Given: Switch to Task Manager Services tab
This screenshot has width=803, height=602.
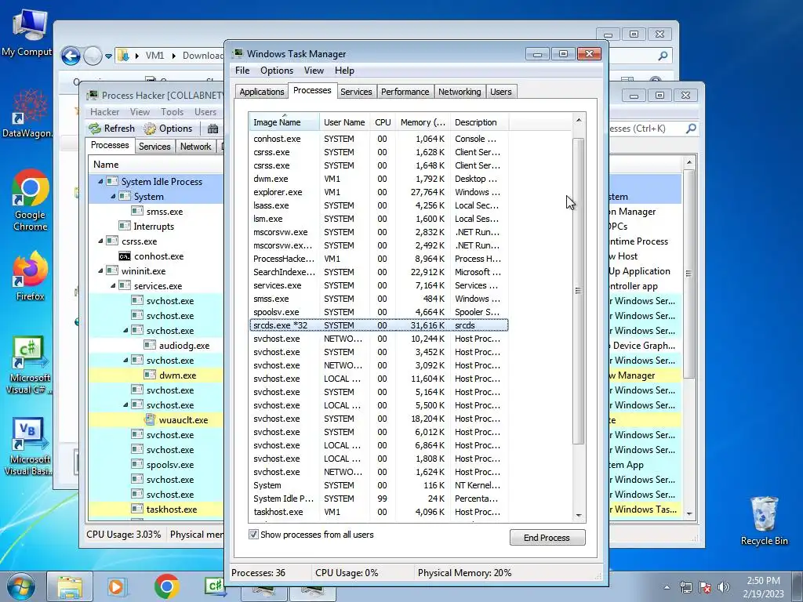Looking at the screenshot, I should [356, 92].
